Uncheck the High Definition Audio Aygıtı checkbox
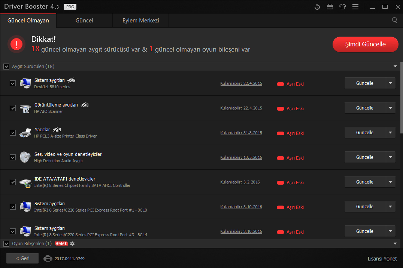The width and height of the screenshot is (403, 268). coord(13,157)
